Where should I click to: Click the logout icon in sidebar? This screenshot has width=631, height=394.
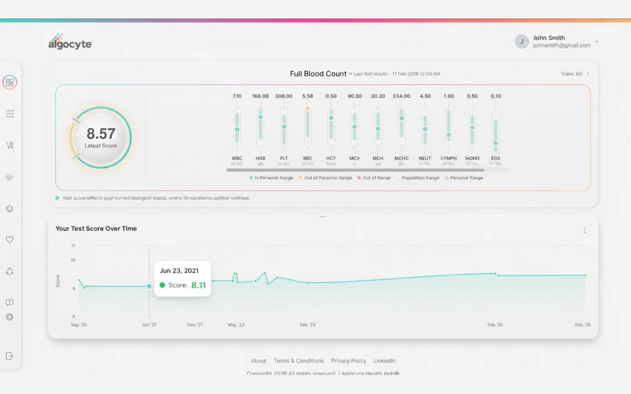tap(10, 356)
